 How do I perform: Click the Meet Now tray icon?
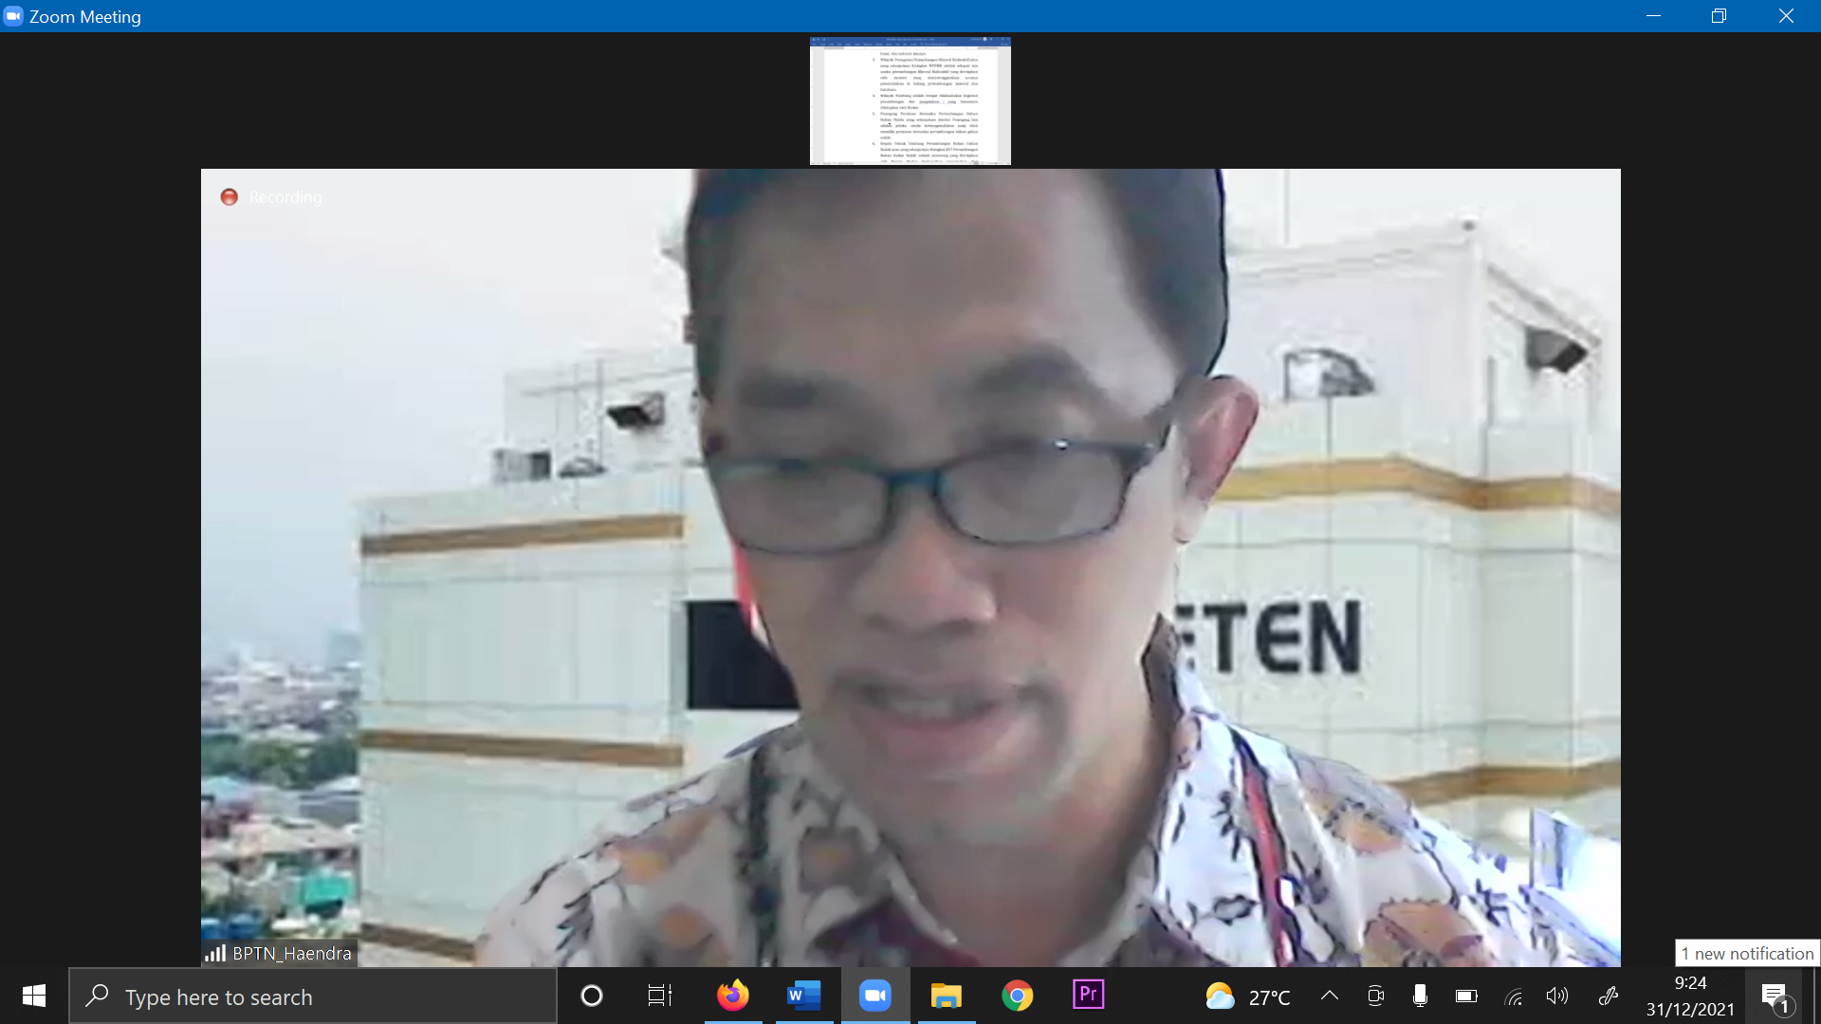pos(1375,996)
